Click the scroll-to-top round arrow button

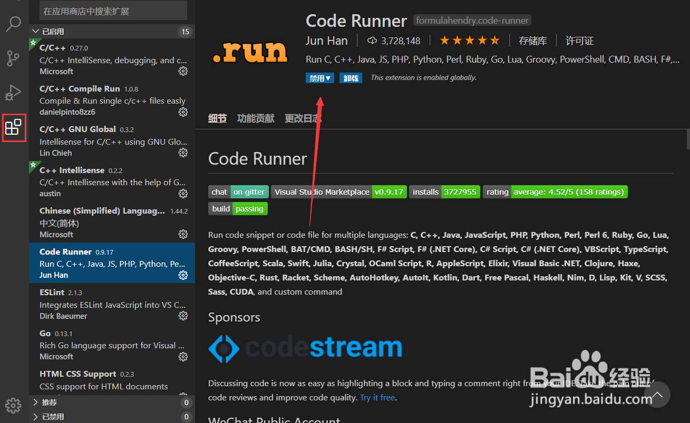click(657, 395)
